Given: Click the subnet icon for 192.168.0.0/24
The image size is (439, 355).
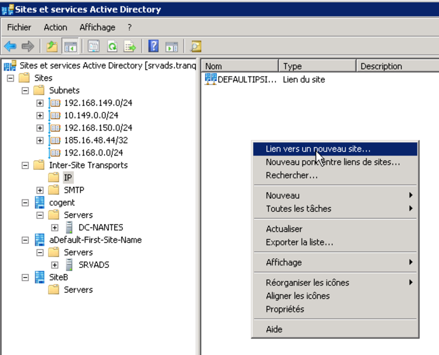Looking at the screenshot, I should (54, 153).
